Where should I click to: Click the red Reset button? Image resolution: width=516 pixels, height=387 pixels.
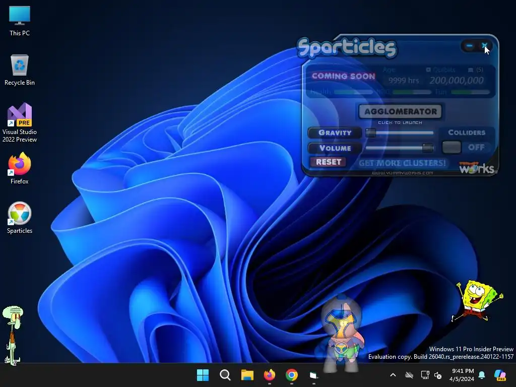329,162
